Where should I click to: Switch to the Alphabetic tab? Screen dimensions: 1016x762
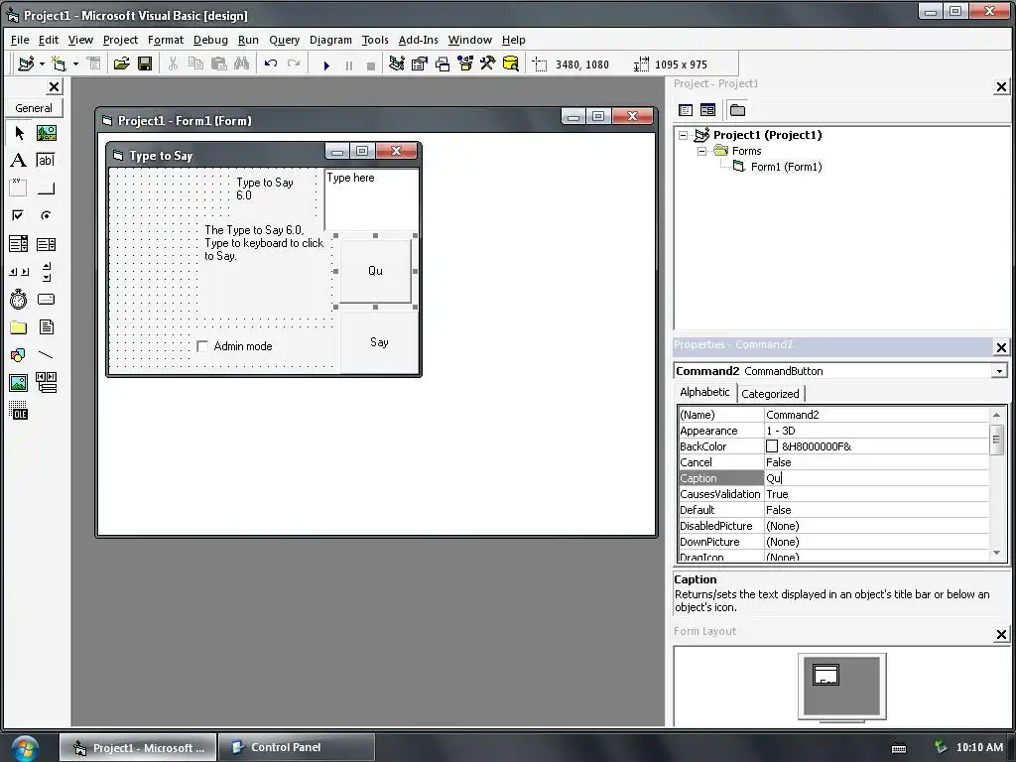click(704, 392)
